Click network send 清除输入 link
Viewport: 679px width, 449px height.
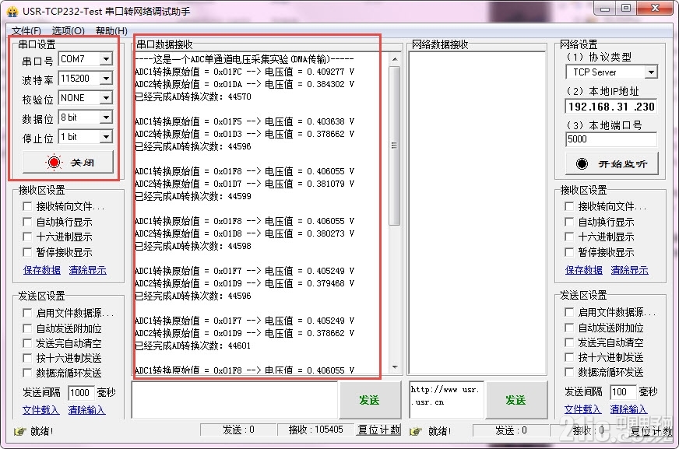coord(628,409)
